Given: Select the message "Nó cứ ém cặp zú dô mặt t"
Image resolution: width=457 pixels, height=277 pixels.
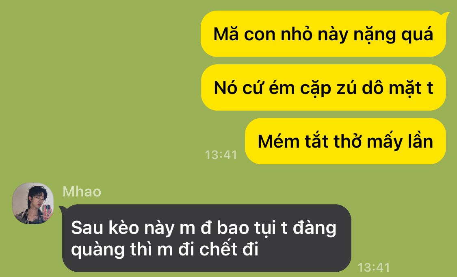Looking at the screenshot, I should pos(323,87).
